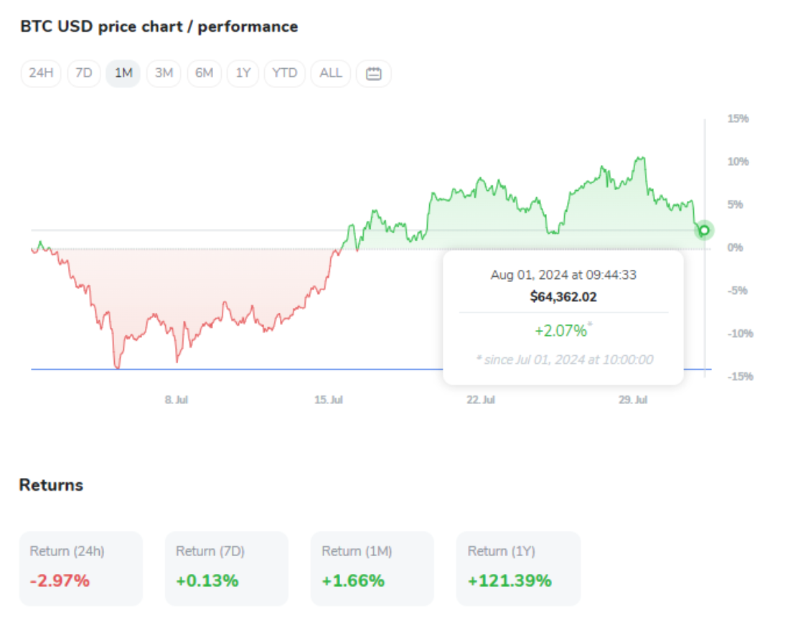
Task: Click the 8. Jul axis label
Action: click(177, 400)
